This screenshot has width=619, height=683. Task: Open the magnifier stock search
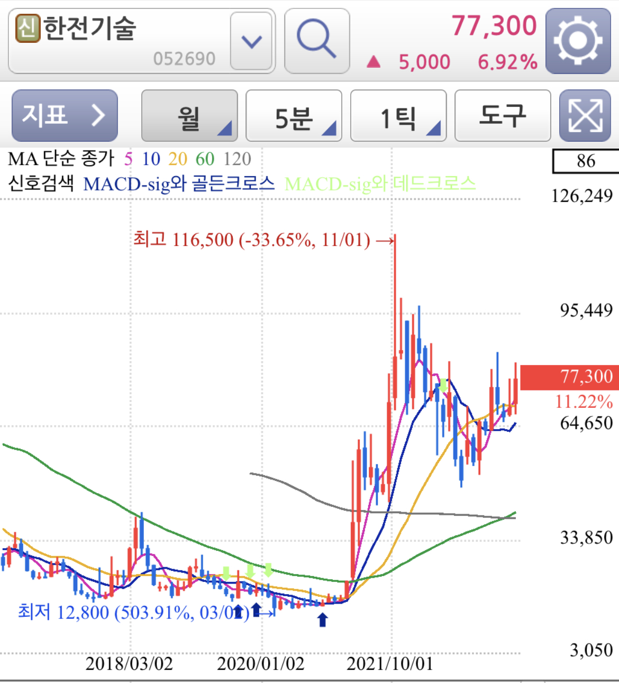317,41
